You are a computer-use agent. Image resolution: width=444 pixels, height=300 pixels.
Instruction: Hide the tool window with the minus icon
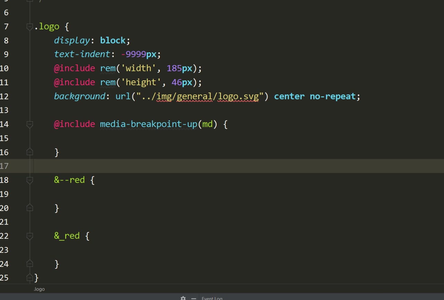pos(194,298)
